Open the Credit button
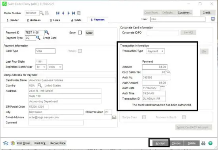Screen dimensions: 218x150 pos(207,13)
